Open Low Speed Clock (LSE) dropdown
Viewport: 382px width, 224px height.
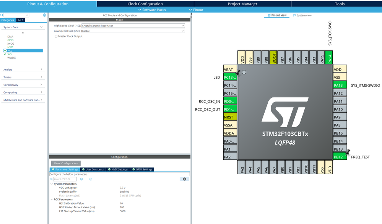(x=133, y=31)
